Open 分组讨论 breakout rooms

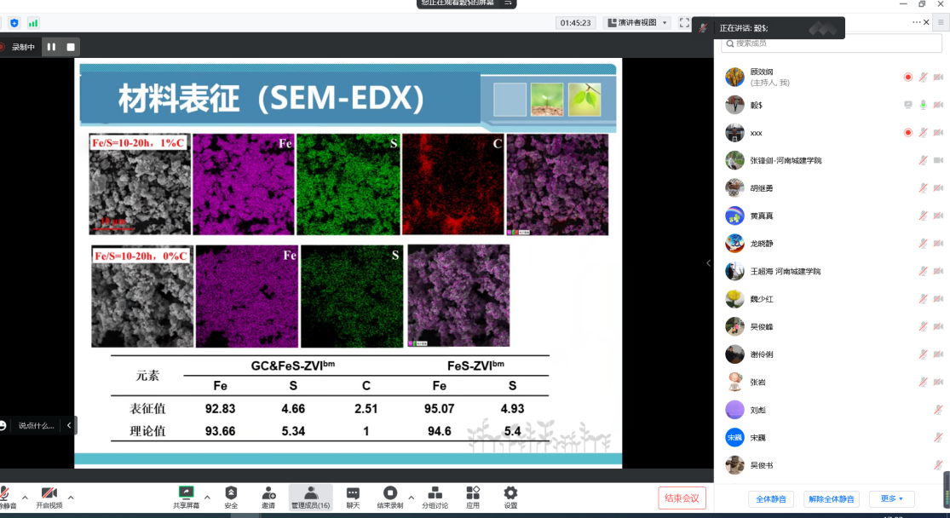(435, 497)
